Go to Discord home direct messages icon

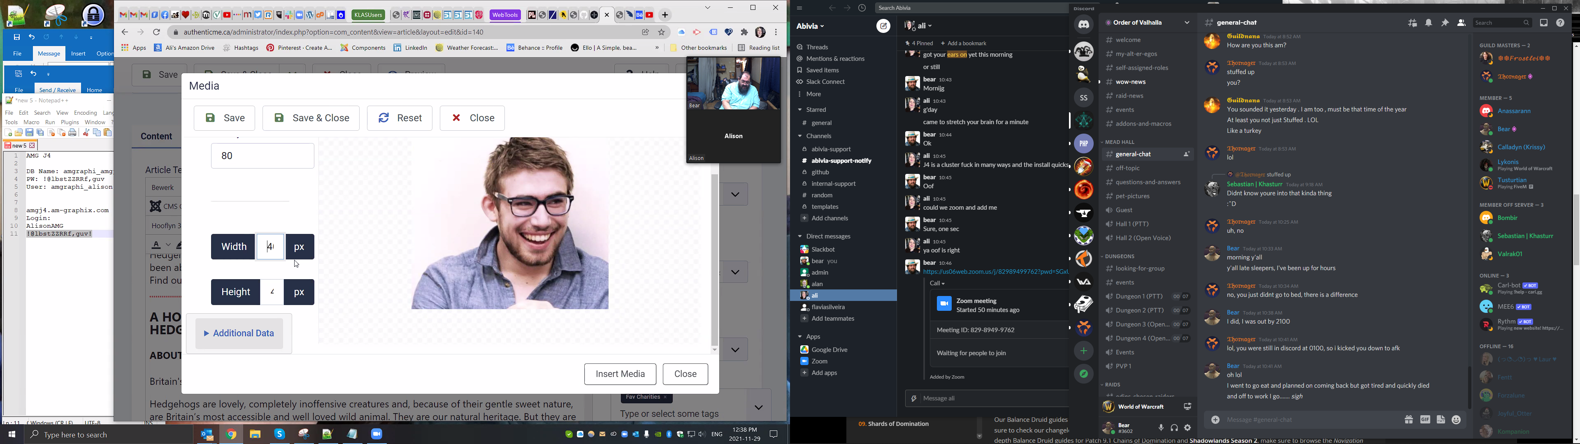(x=1084, y=25)
